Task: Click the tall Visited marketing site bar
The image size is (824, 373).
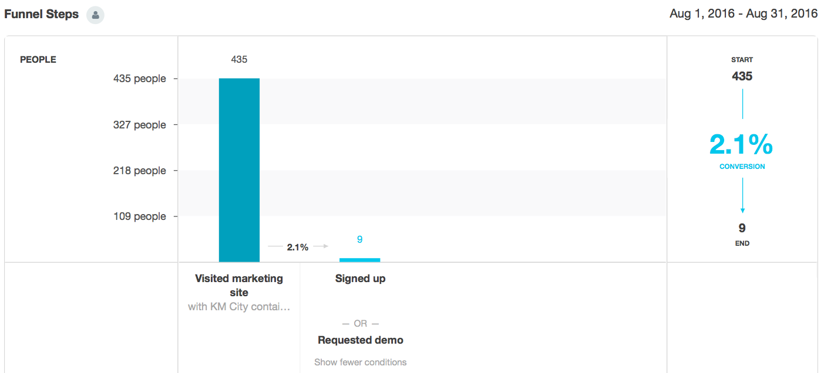Action: click(x=239, y=170)
